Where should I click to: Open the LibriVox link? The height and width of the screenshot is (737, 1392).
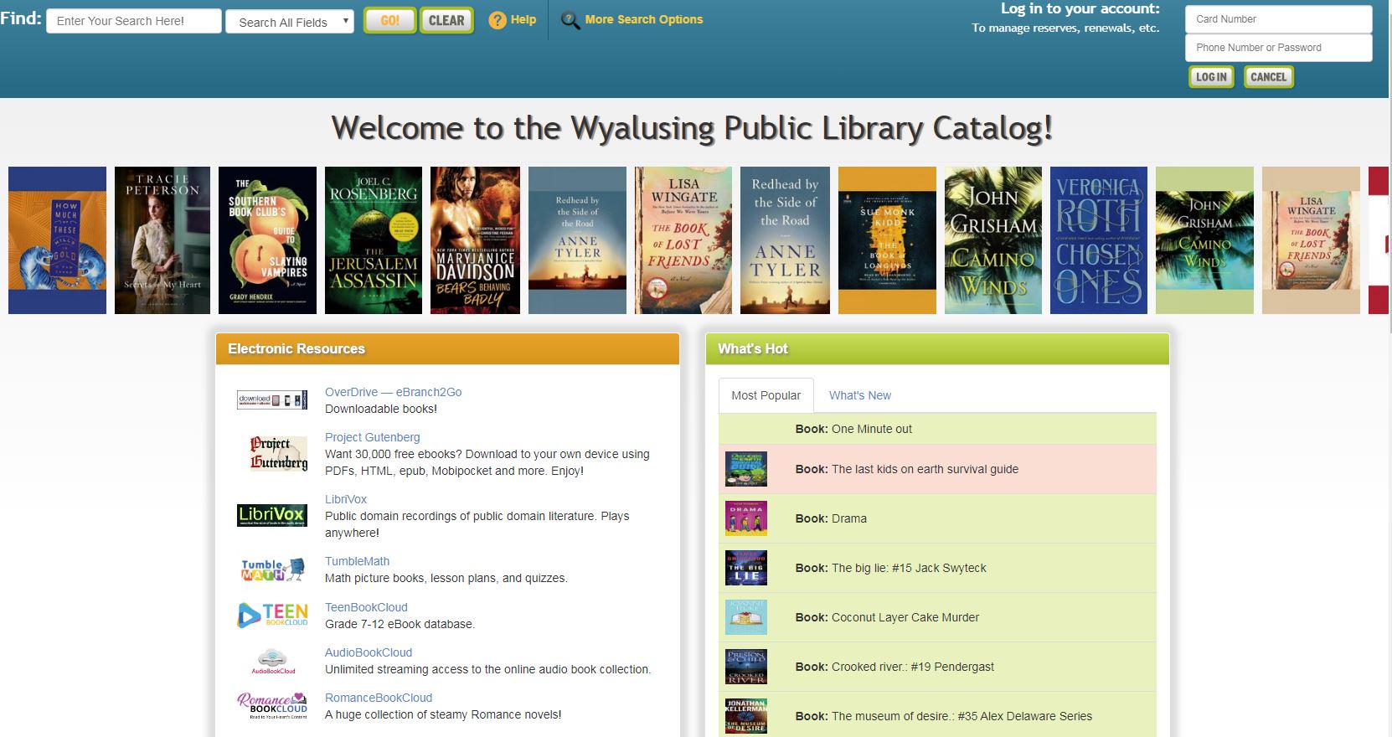point(346,499)
